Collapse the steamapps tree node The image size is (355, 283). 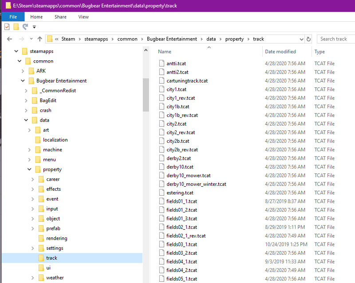pyautogui.click(x=16, y=51)
